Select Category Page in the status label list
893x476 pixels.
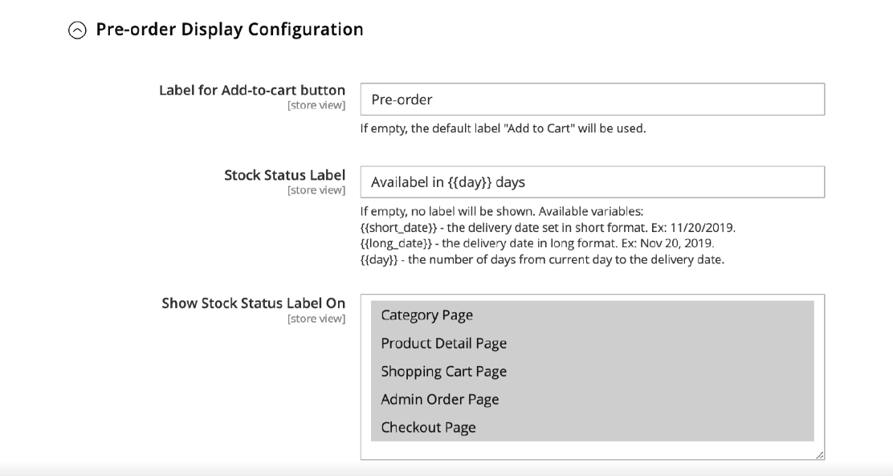click(x=427, y=315)
